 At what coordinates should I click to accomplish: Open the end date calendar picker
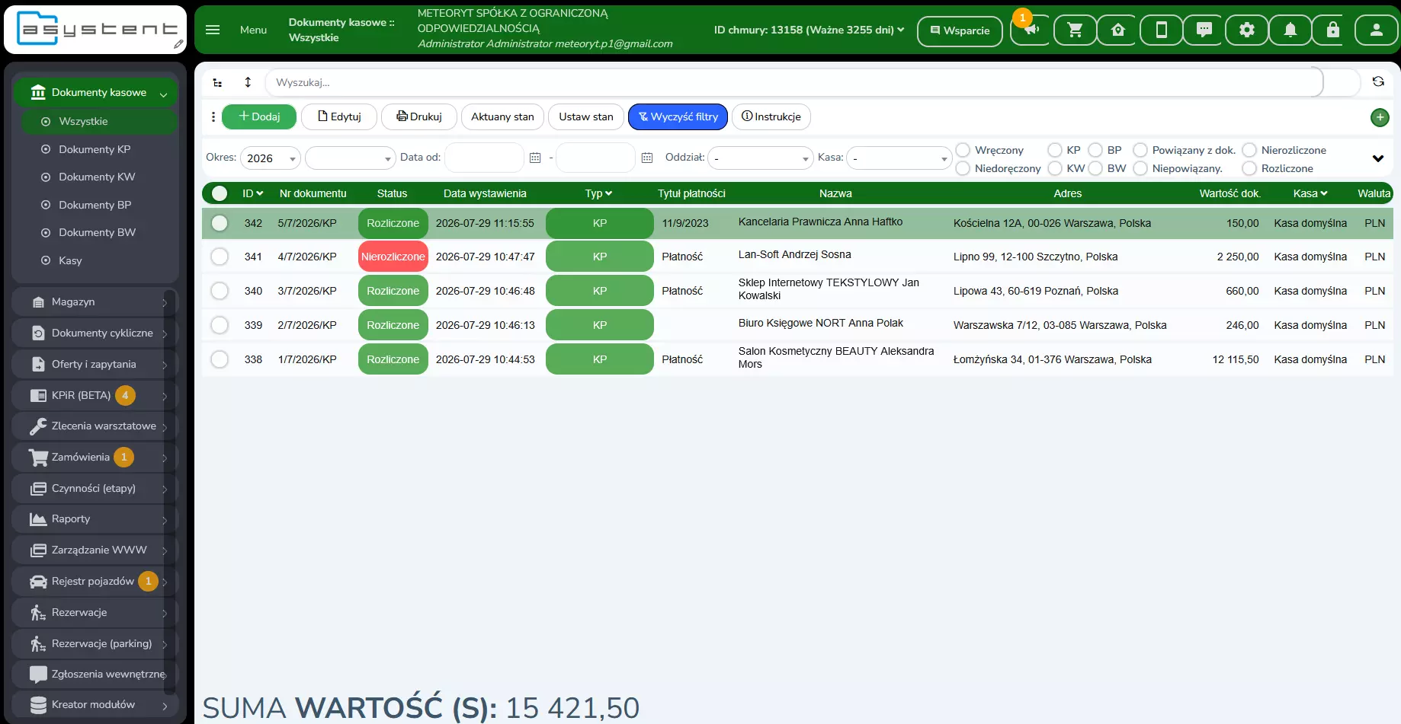point(647,158)
